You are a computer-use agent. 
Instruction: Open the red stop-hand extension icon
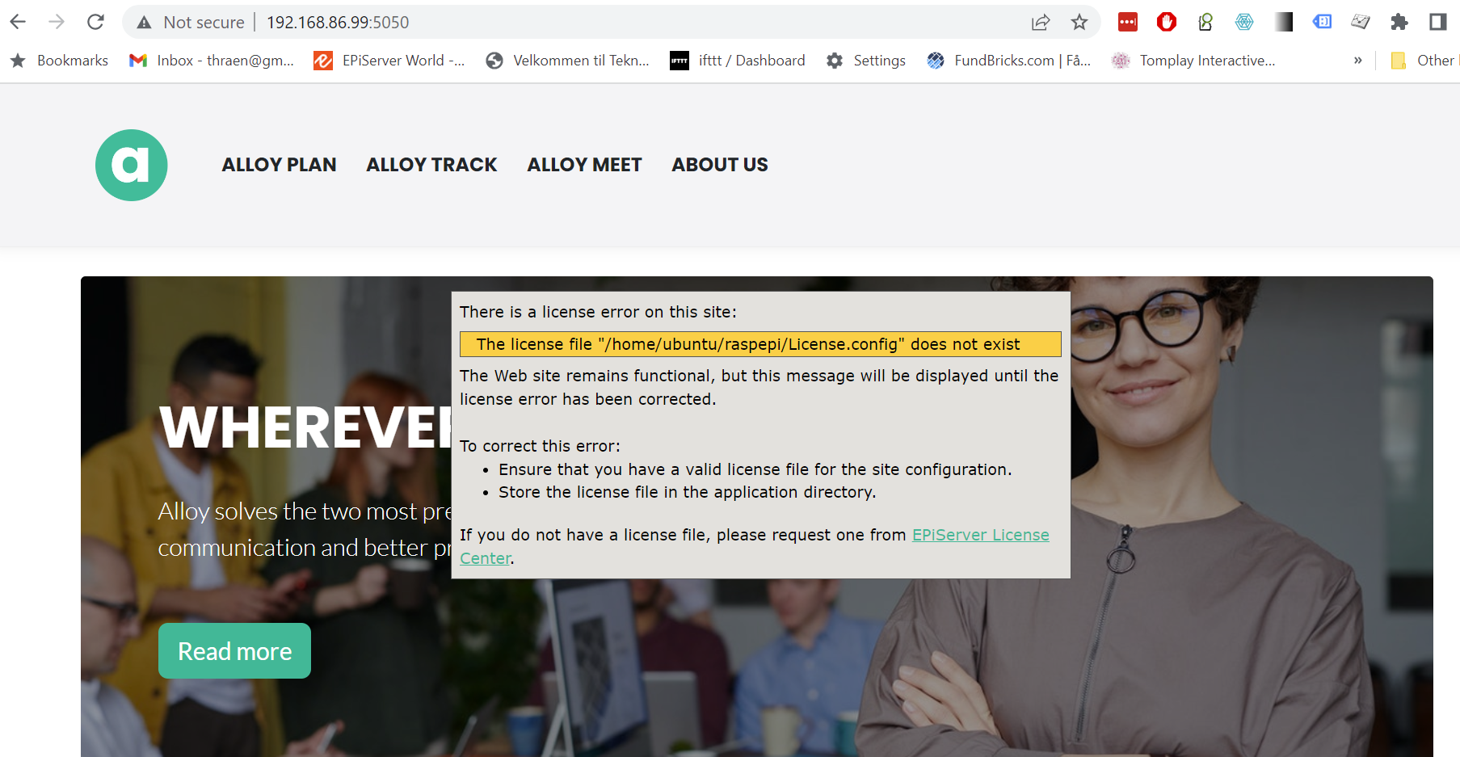click(1167, 22)
